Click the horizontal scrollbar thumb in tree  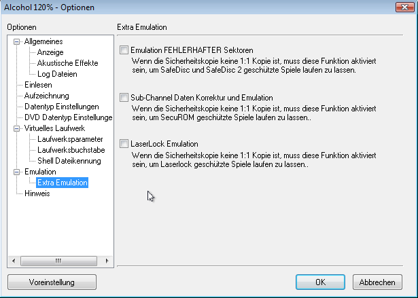(x=58, y=261)
